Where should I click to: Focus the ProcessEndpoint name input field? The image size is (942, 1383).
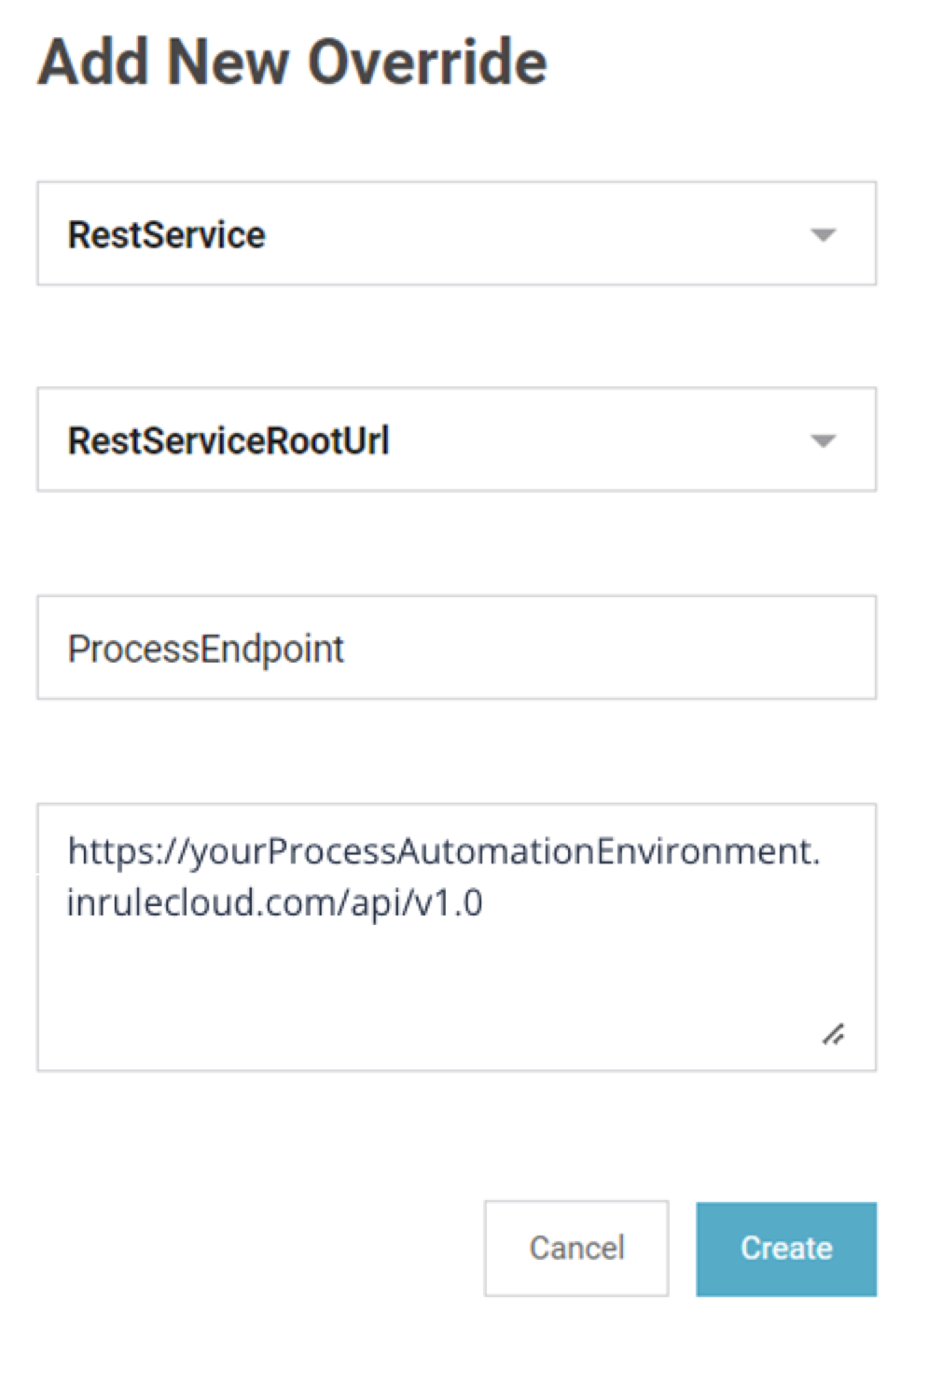[456, 648]
